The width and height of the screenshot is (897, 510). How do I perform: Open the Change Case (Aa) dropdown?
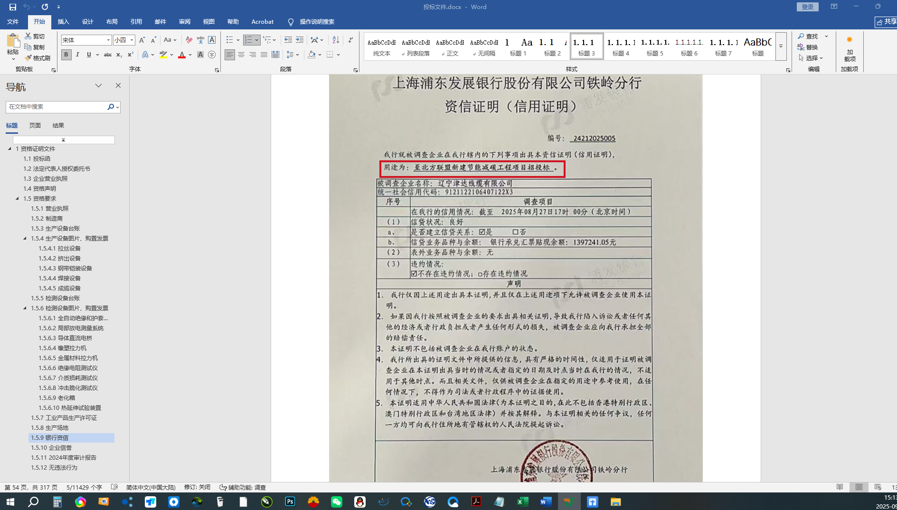170,40
